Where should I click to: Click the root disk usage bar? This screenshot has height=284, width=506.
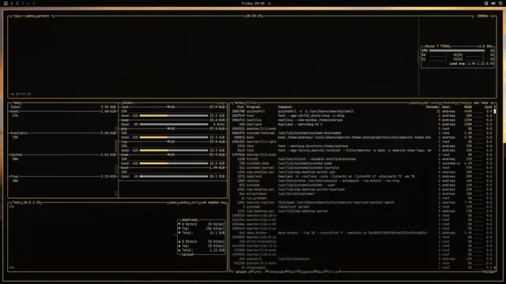pos(174,116)
